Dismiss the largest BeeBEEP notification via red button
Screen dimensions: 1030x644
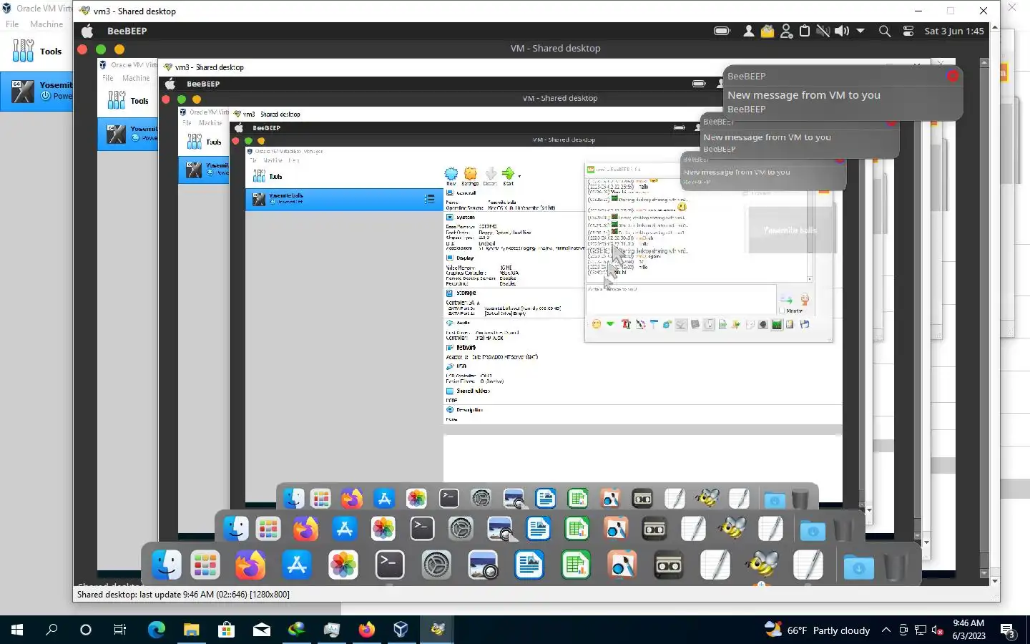(953, 76)
